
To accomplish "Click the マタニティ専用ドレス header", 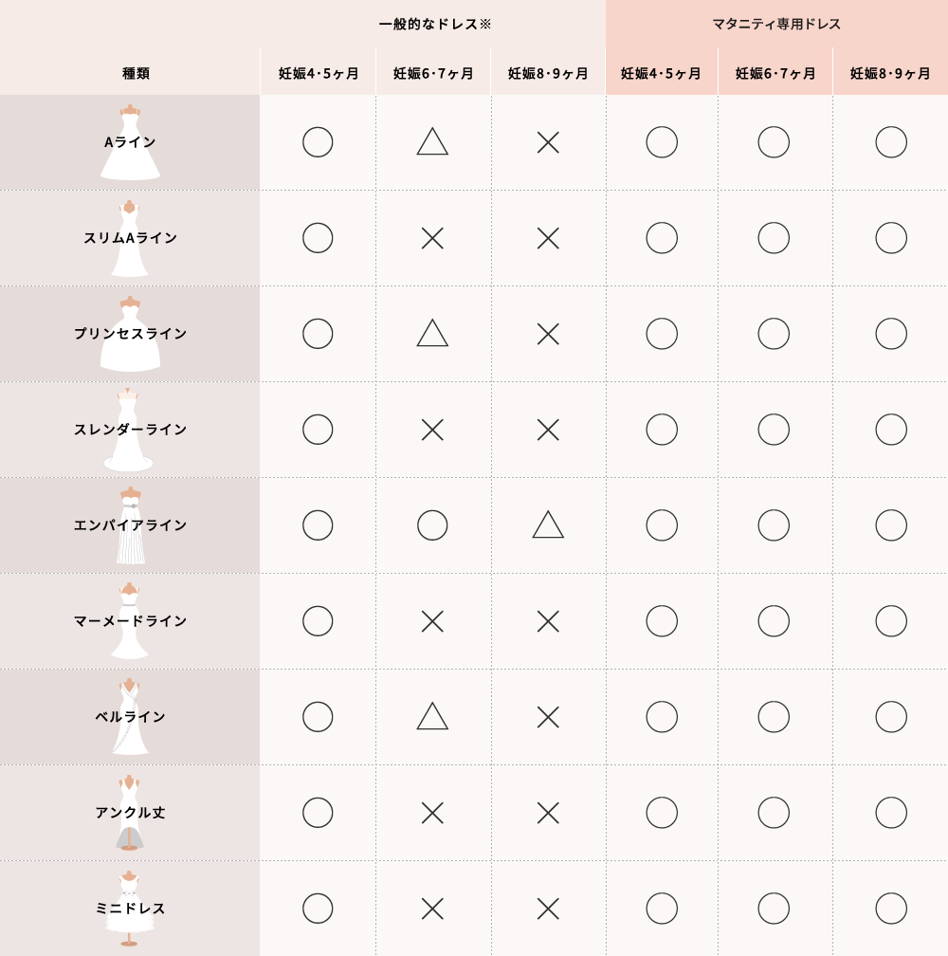I will pos(776,24).
